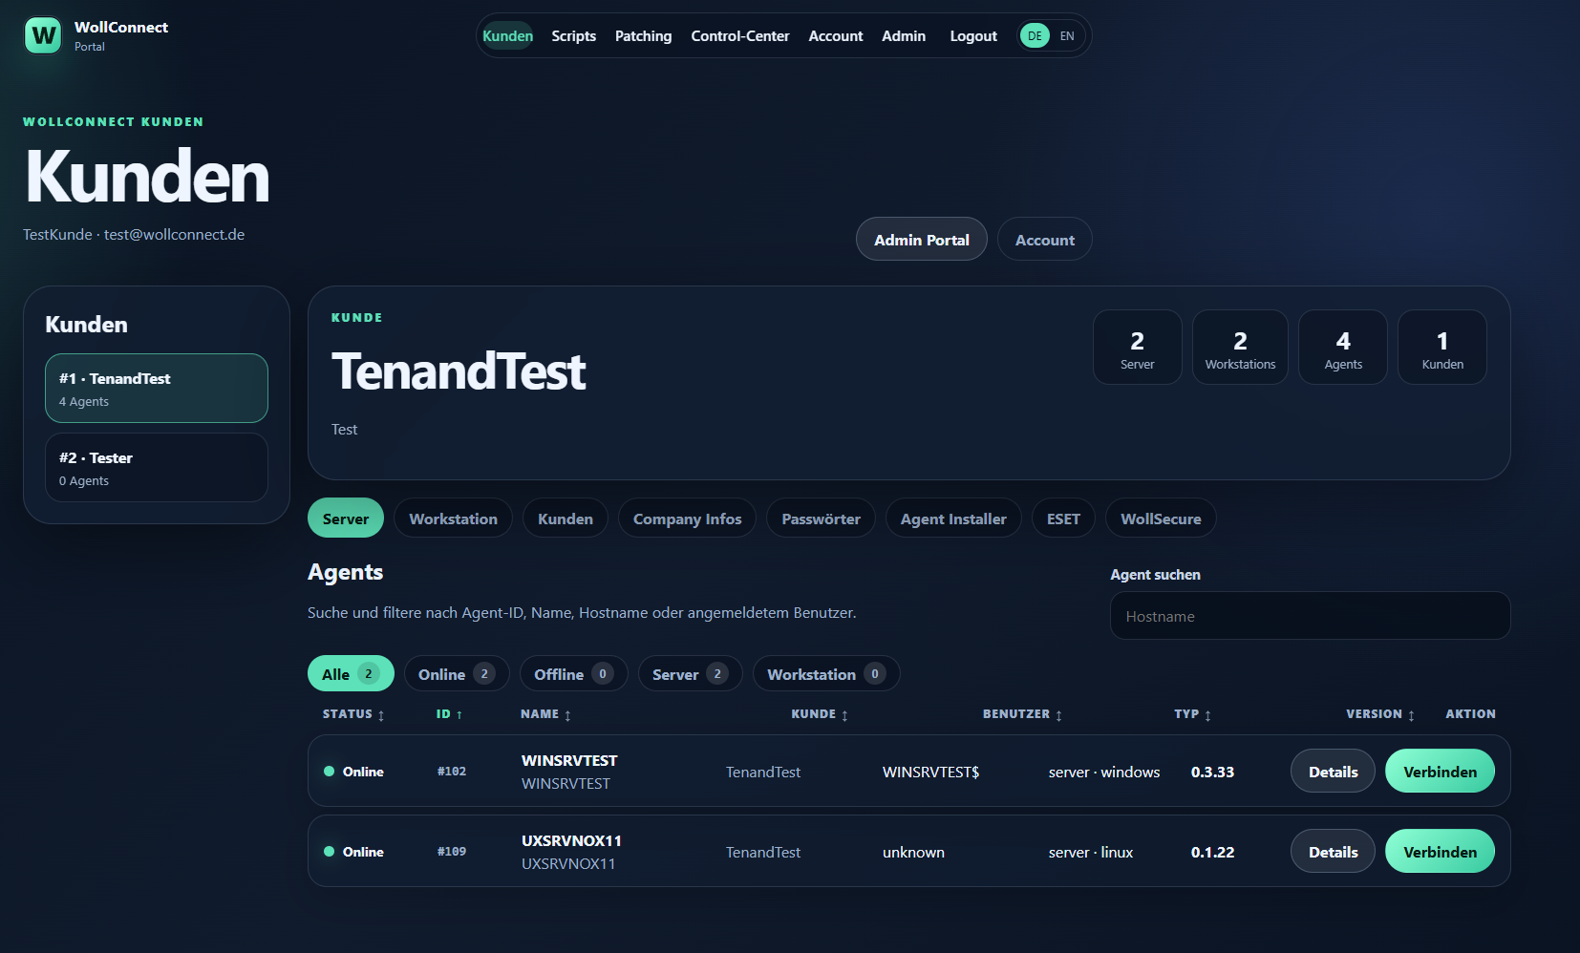Switch to the WollSecure tab
The height and width of the screenshot is (953, 1580).
pyautogui.click(x=1161, y=519)
